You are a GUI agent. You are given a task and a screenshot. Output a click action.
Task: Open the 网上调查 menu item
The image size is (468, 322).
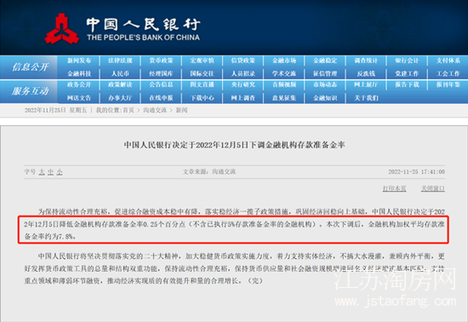[243, 98]
